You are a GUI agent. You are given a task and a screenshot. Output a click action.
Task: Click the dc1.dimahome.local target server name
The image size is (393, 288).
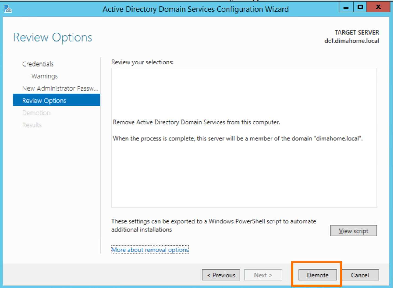(351, 41)
